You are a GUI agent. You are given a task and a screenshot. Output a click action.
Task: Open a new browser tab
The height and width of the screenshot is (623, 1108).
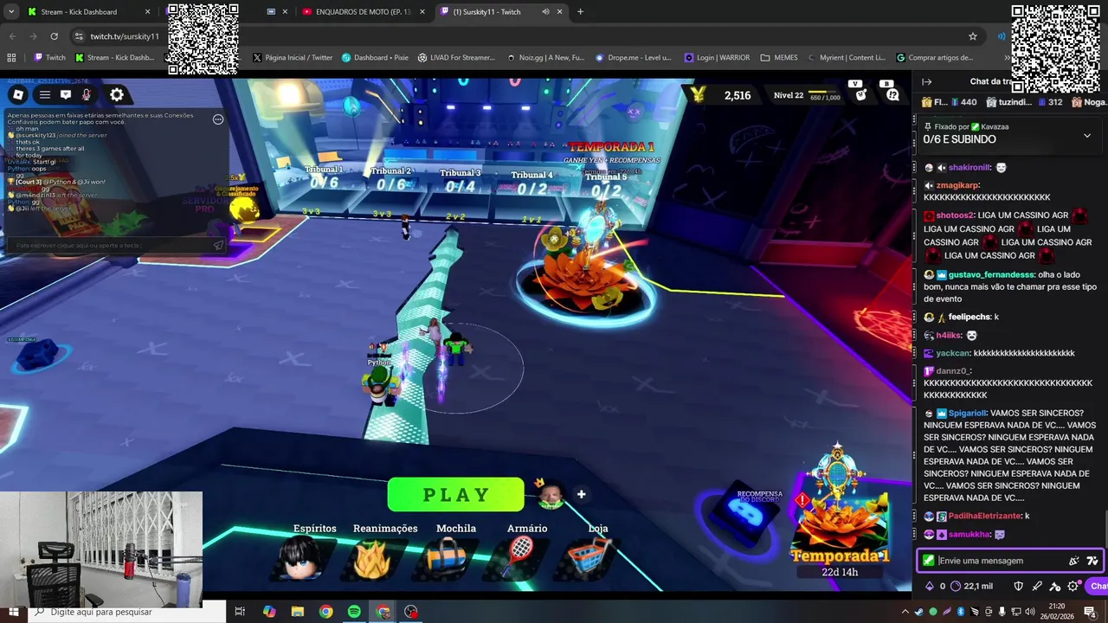point(580,12)
